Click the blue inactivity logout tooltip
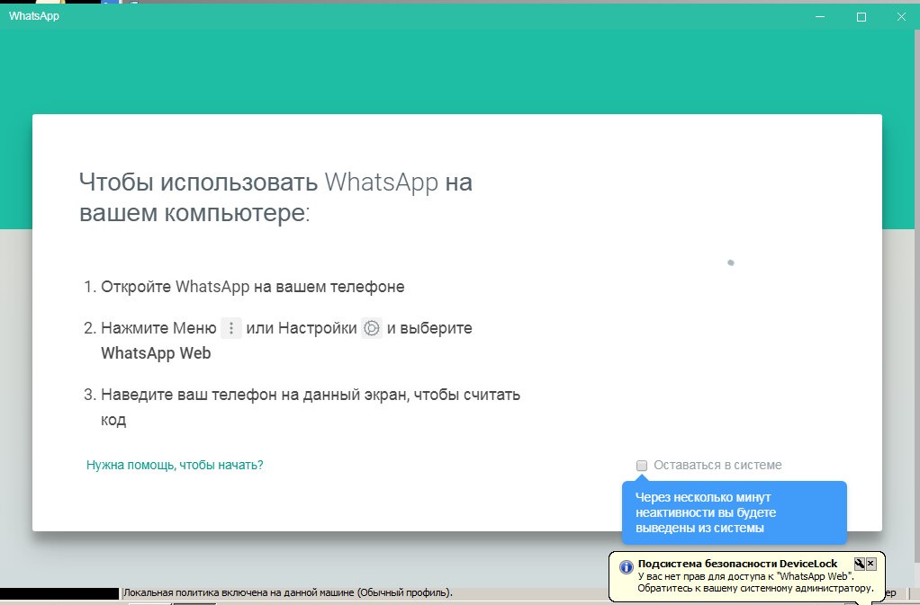 tap(734, 512)
